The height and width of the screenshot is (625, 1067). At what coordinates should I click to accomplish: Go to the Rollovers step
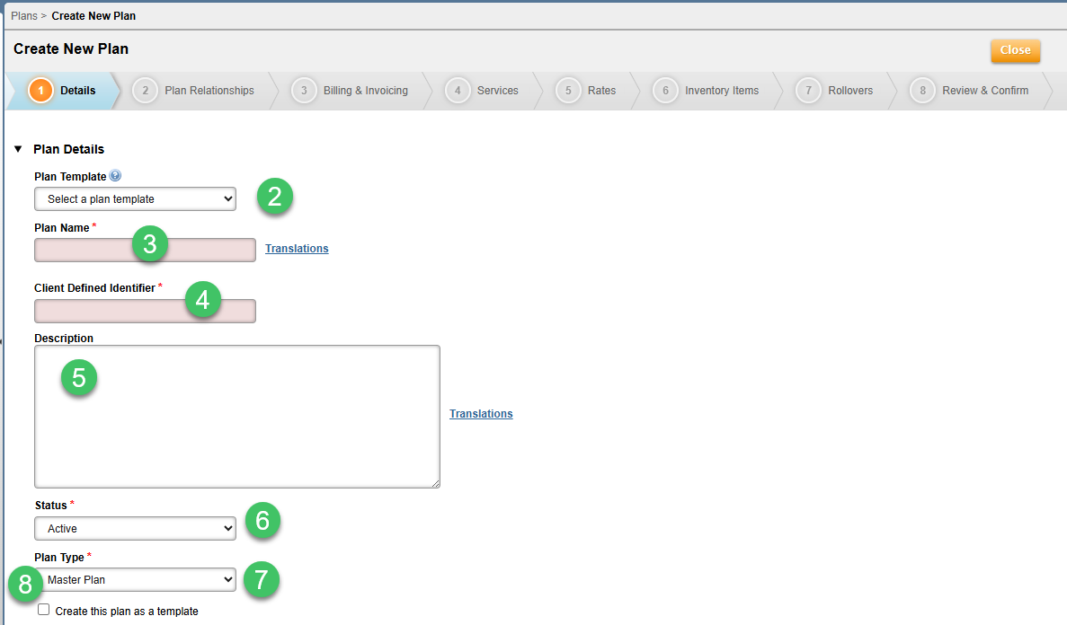[x=849, y=90]
